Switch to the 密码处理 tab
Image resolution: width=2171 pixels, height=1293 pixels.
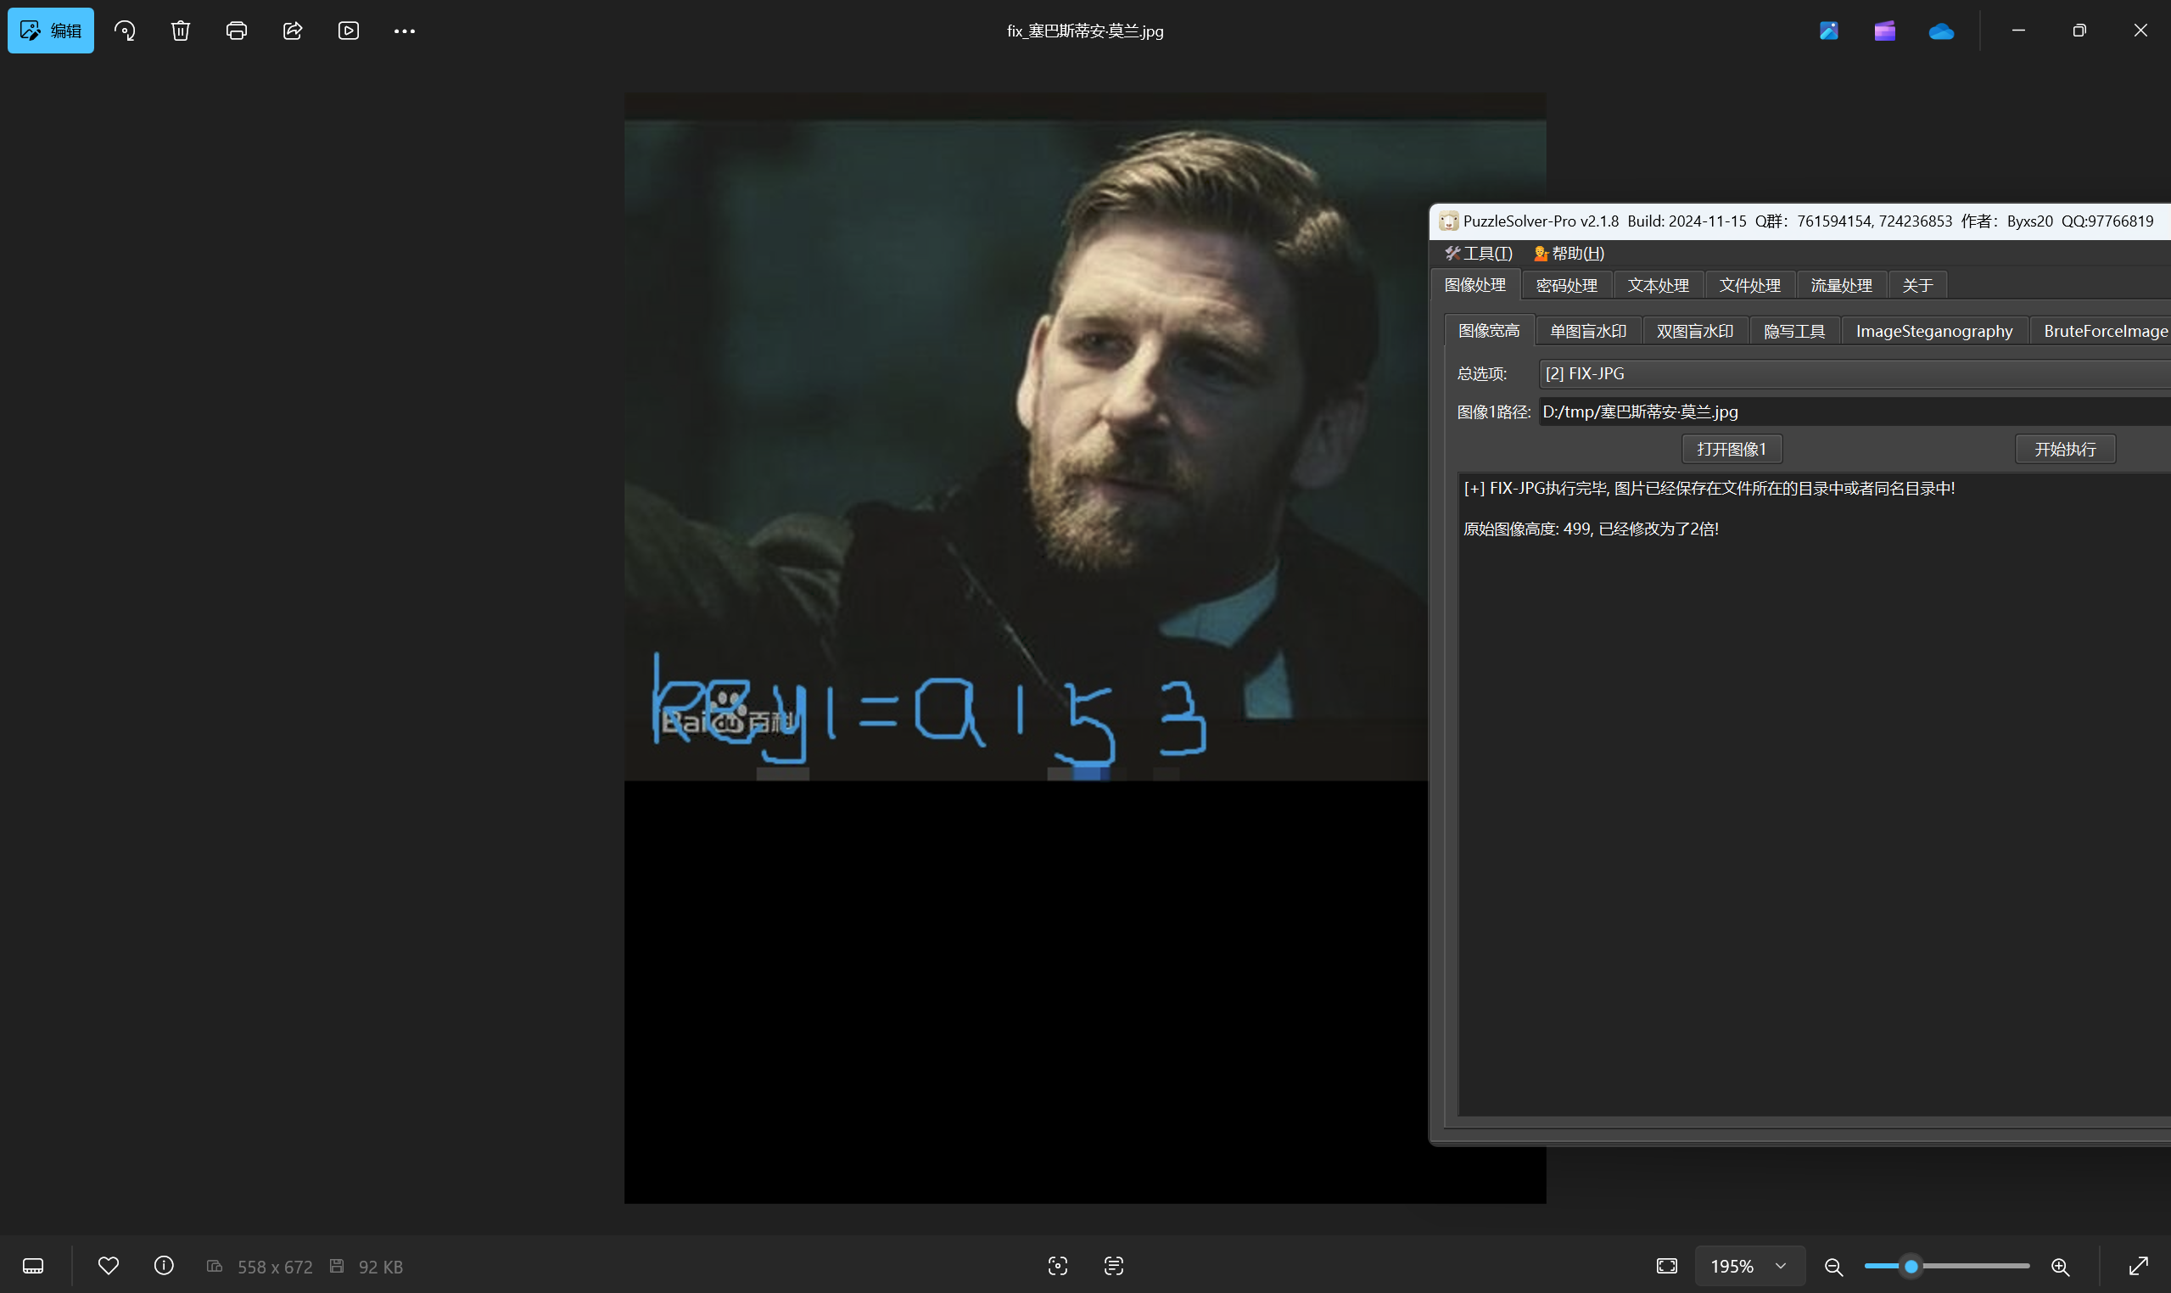[x=1566, y=286]
